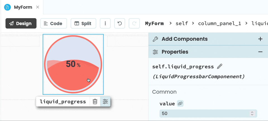Click the value field stepper arrows
The image size is (268, 121).
click(x=252, y=113)
